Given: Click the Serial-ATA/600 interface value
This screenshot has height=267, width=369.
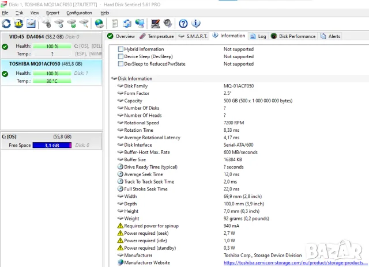Looking at the screenshot, I should 238,145.
